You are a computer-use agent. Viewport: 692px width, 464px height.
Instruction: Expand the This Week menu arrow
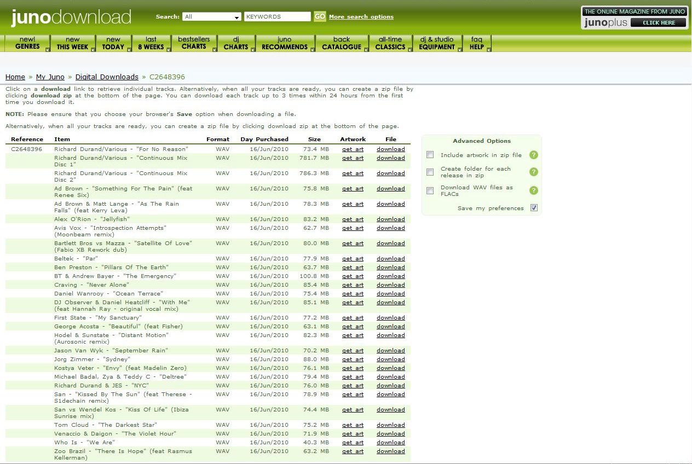[93, 49]
